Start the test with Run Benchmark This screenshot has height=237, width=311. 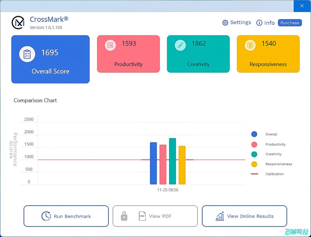click(66, 216)
